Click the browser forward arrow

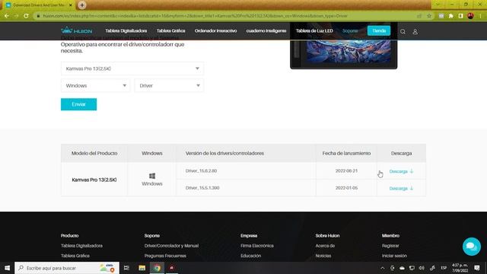pyautogui.click(x=16, y=16)
